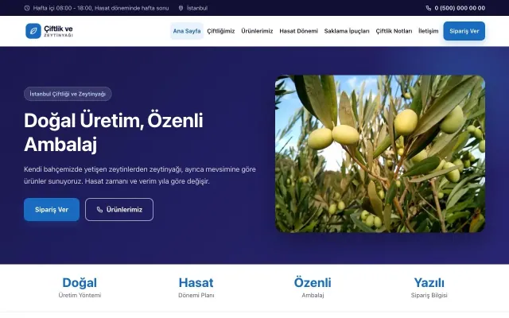The width and height of the screenshot is (509, 318).
Task: Navigate to Çiftlik Notları
Action: 394,31
